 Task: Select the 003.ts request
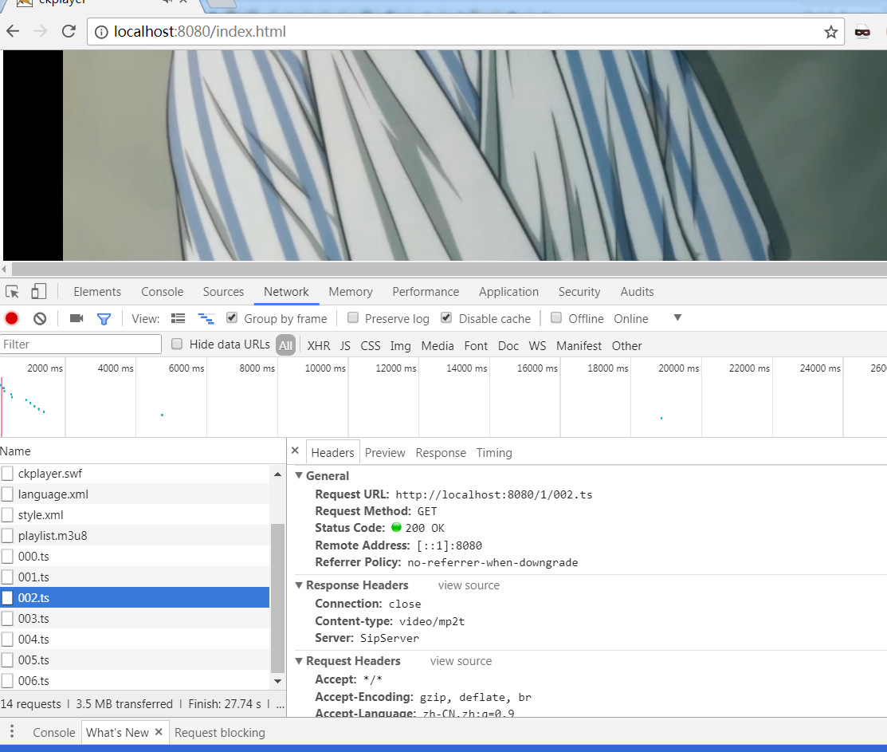[x=135, y=619]
